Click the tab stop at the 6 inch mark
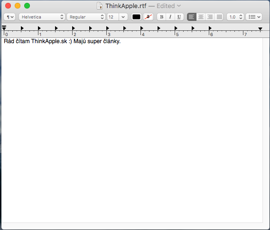The image size is (270, 230). (210, 28)
